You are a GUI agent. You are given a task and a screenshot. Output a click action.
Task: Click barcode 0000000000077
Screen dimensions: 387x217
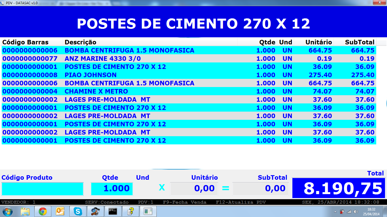click(30, 59)
